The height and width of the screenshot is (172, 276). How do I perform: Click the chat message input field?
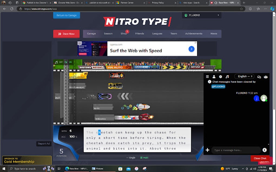click(235, 150)
